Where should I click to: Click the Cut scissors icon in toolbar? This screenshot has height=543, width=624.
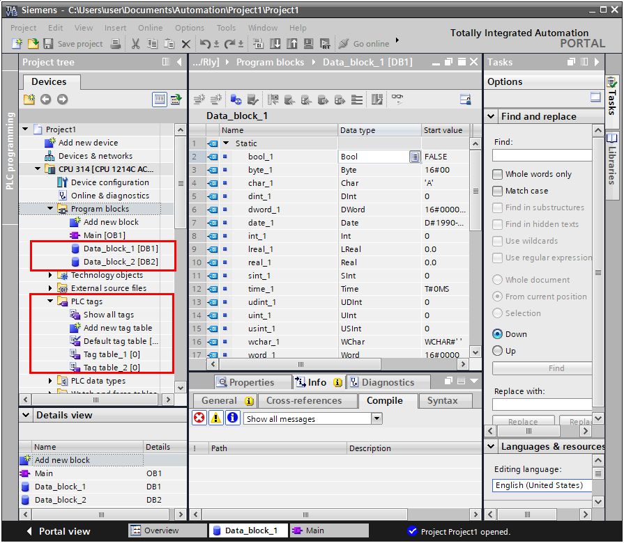[x=135, y=44]
